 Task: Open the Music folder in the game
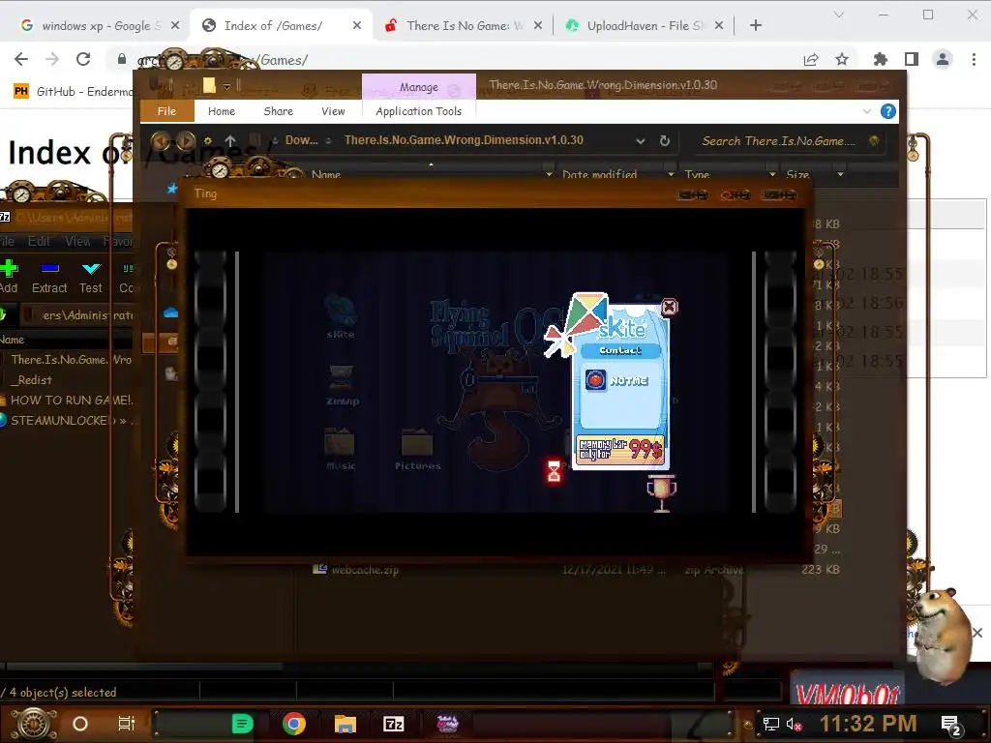(x=340, y=449)
